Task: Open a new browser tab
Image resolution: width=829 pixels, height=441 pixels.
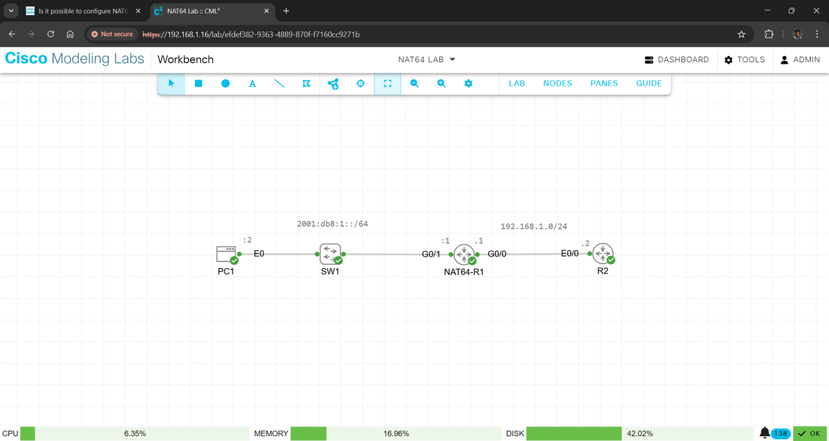Action: coord(286,11)
